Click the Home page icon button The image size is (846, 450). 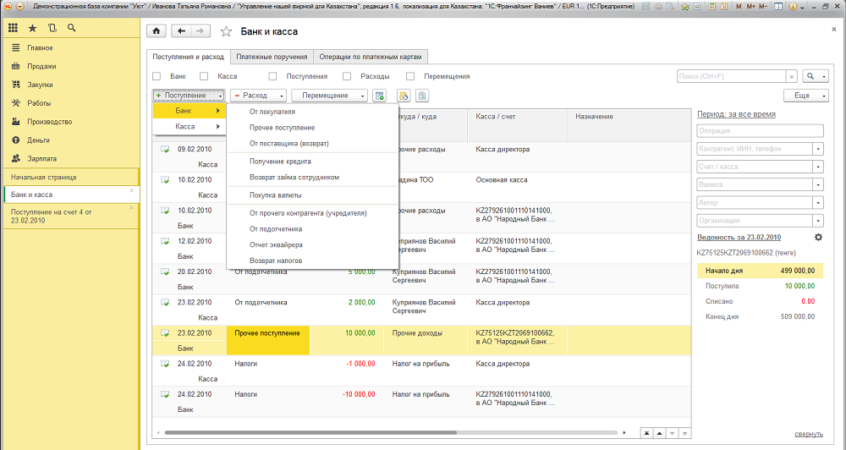pos(157,31)
